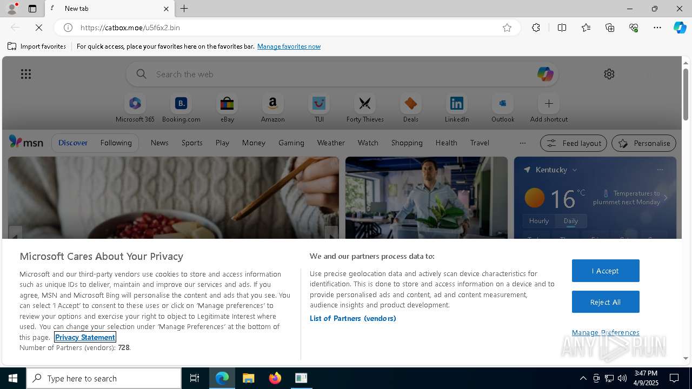Open Manage favorites now link
The width and height of the screenshot is (692, 389).
pyautogui.click(x=289, y=46)
